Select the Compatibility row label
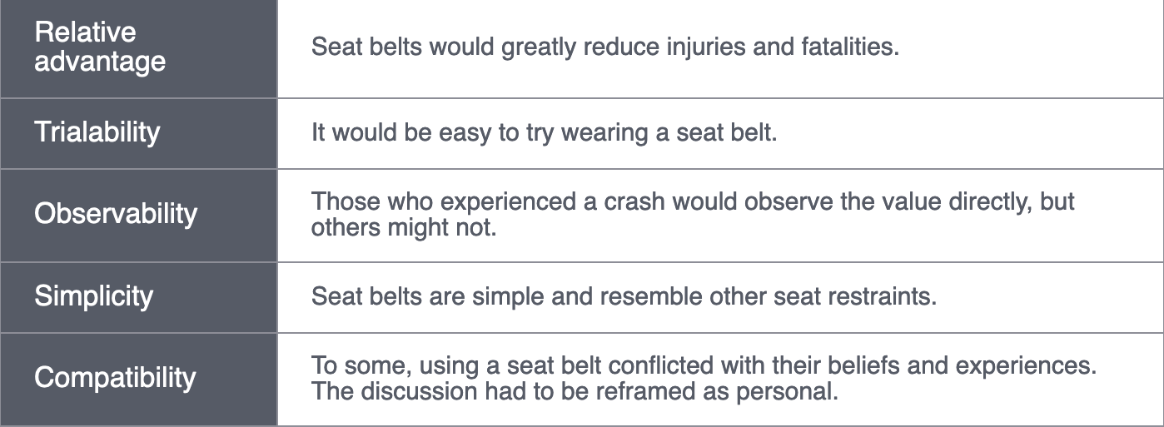Screen dimensions: 1164x427 115,377
